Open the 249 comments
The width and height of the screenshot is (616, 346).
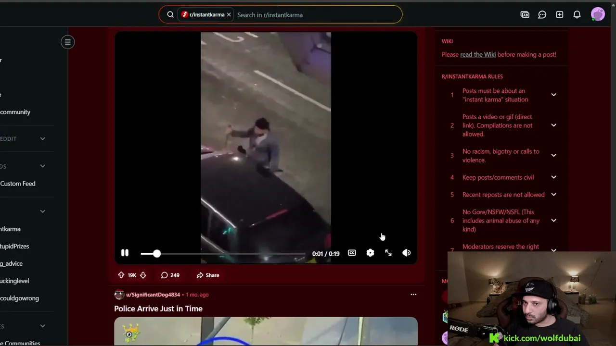[170, 275]
